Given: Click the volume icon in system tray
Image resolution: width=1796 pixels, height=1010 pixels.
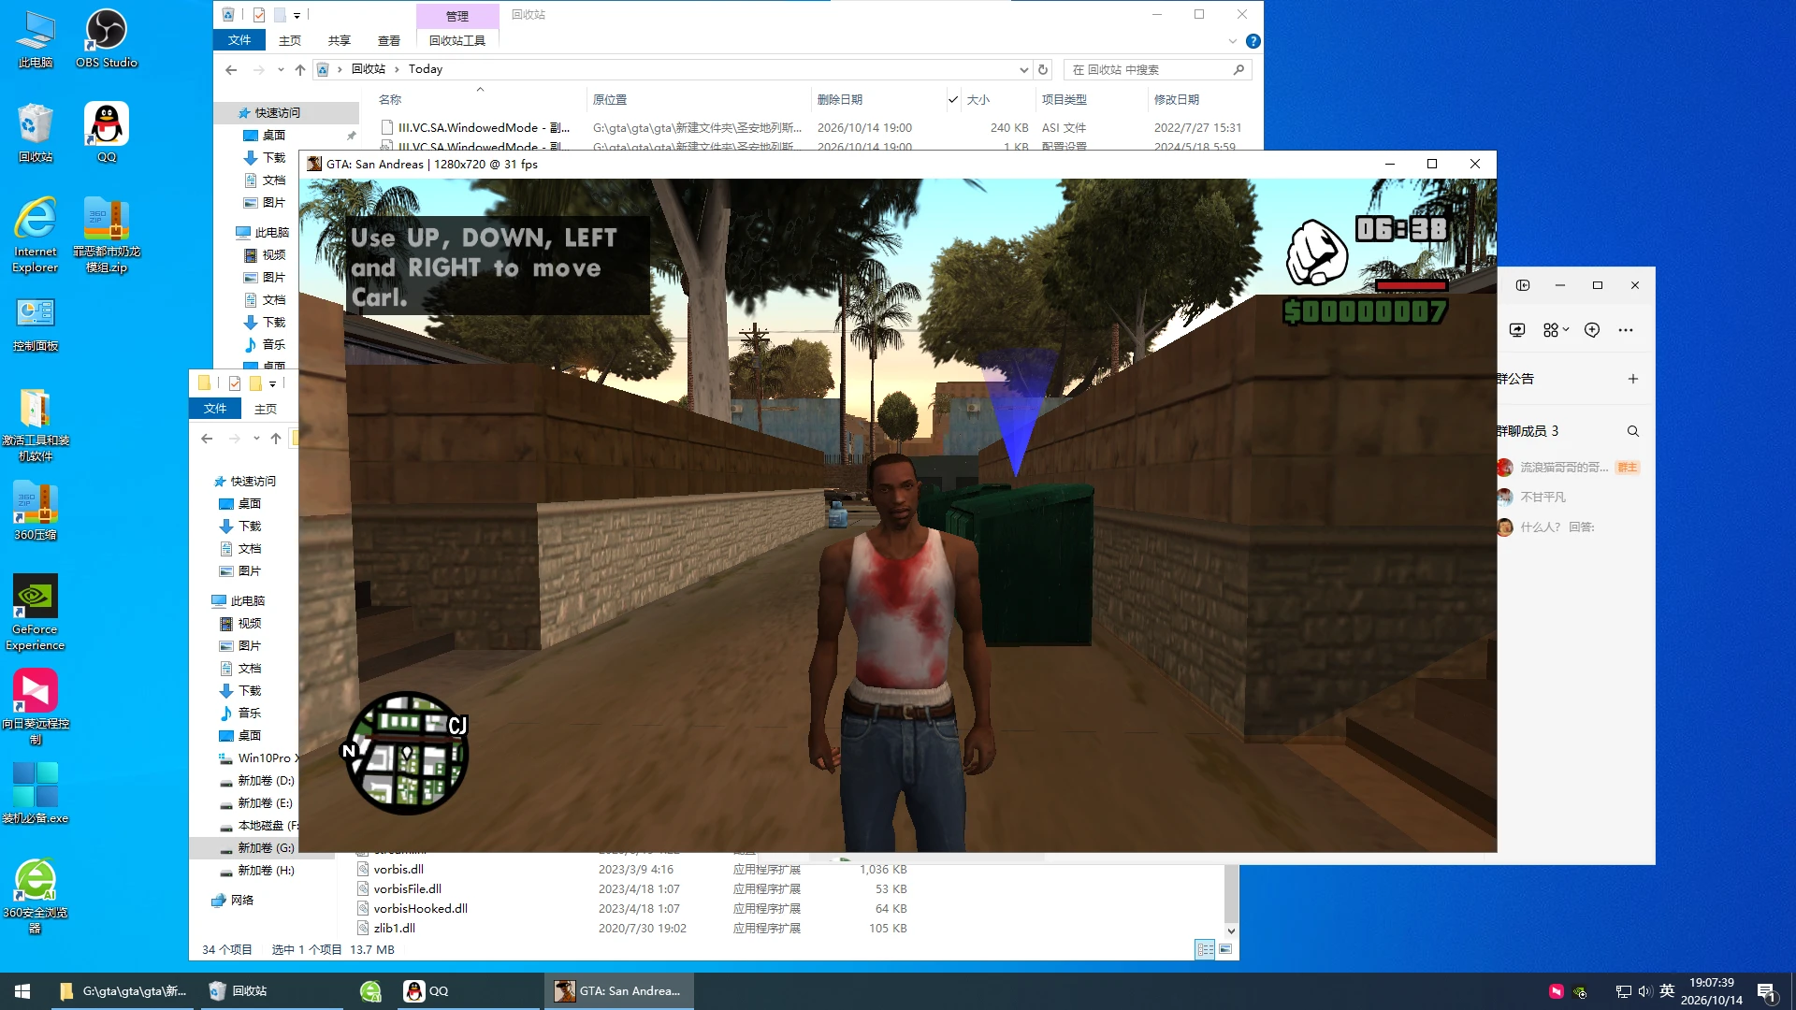Looking at the screenshot, I should [1644, 991].
